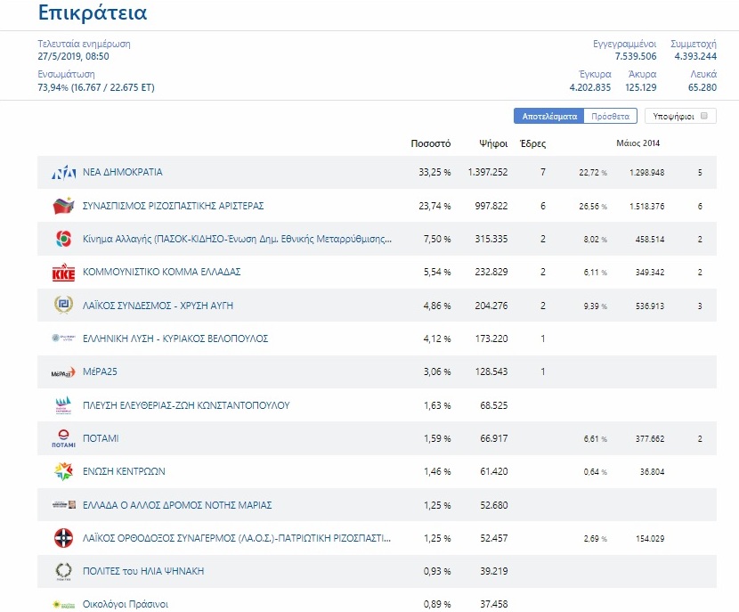739x612 pixels.
Task: Open ΣΥΝΑΣΠΙΣΜΟΣ ΡΙΖΟΣΠΑΣΤΙΚΗΣ ΑΡΙΣΤΕΡΑΣ link
Action: click(x=173, y=206)
